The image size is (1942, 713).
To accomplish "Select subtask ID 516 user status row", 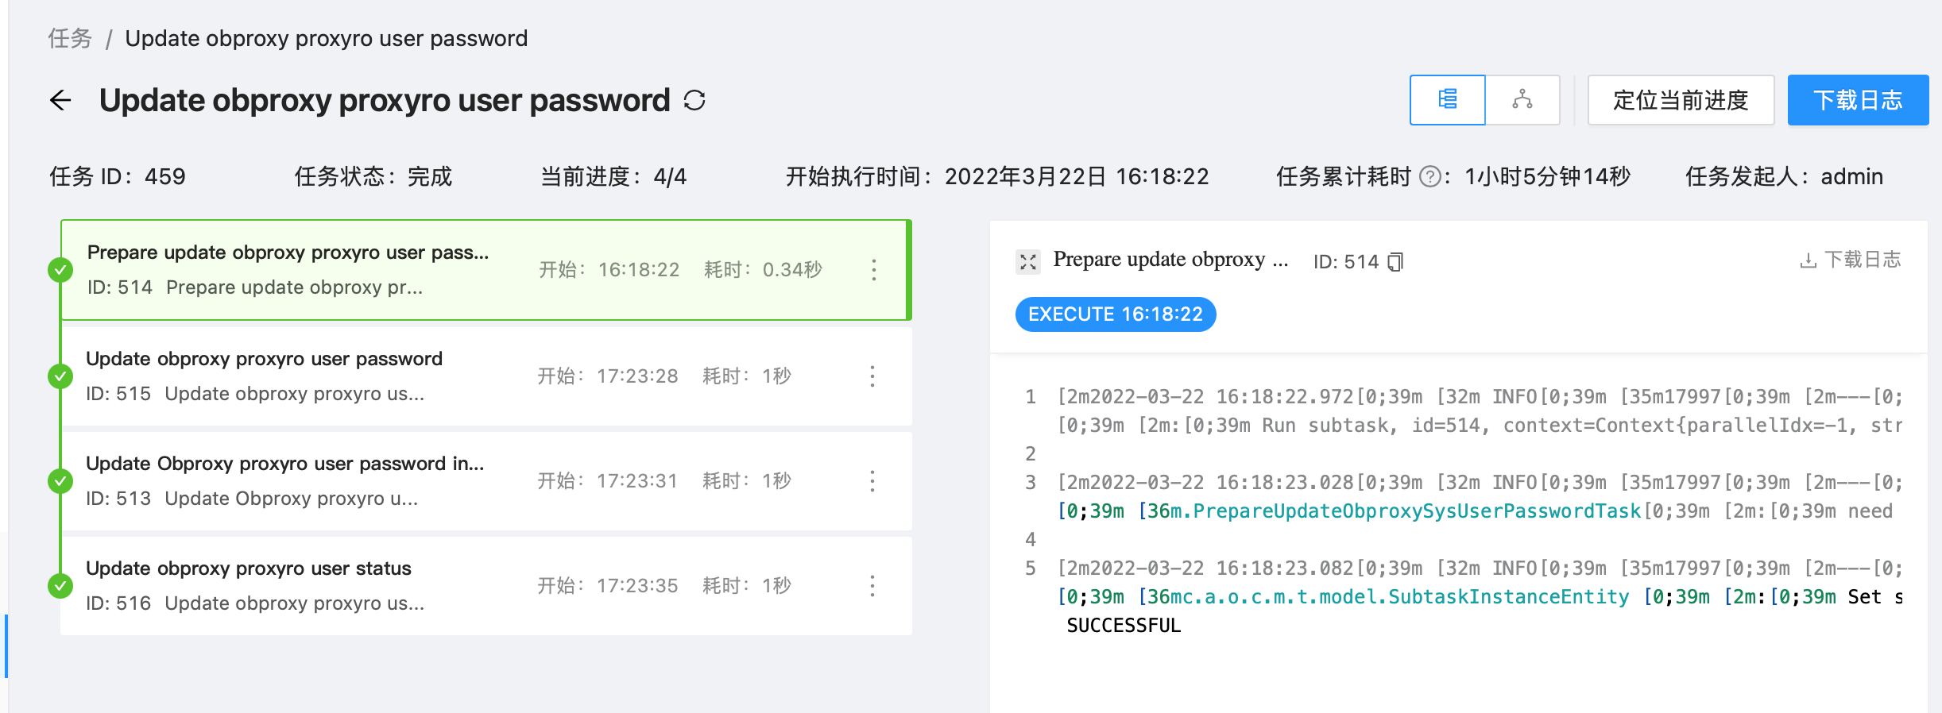I will [486, 586].
